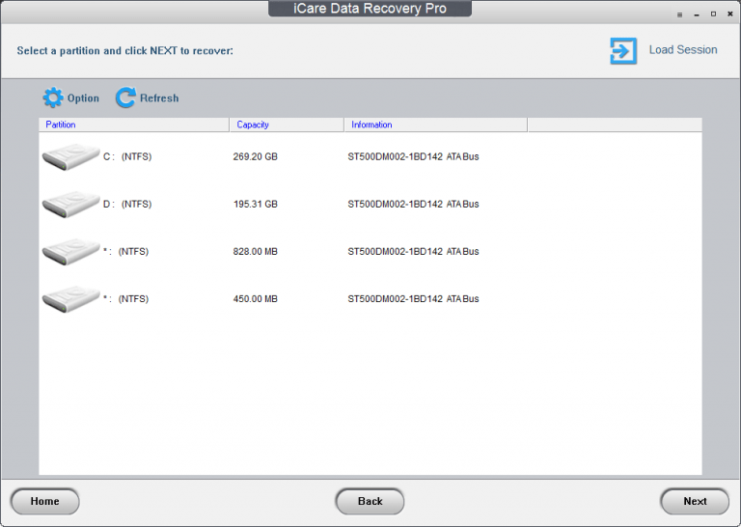Click the Refresh circular arrow icon
Screen dimensions: 741x527
(x=125, y=97)
